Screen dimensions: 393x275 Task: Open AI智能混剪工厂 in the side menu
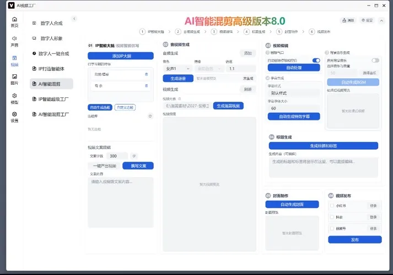[51, 114]
